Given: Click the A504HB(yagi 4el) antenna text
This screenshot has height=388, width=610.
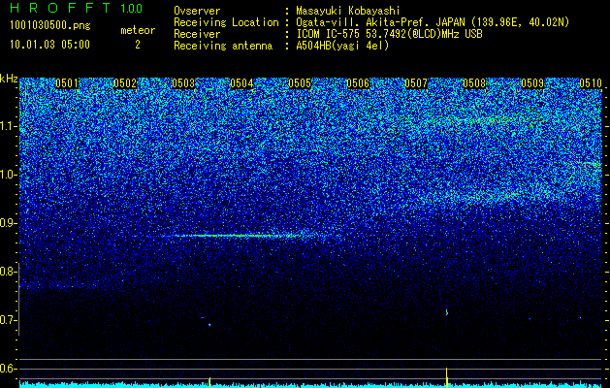Looking at the screenshot, I should tap(342, 46).
